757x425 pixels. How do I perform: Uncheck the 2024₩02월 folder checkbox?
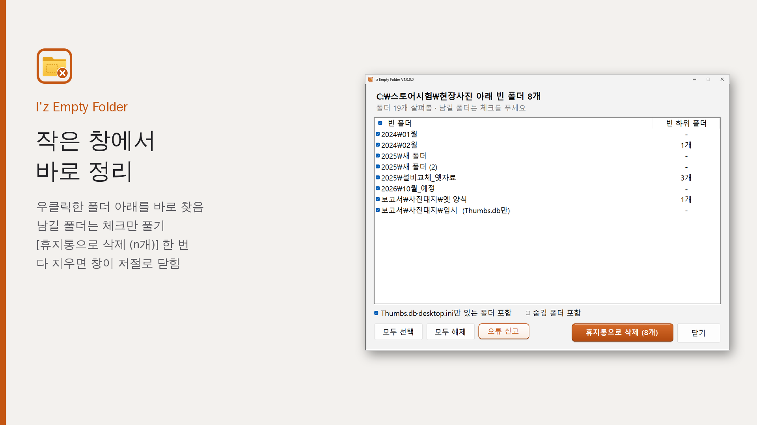click(378, 145)
